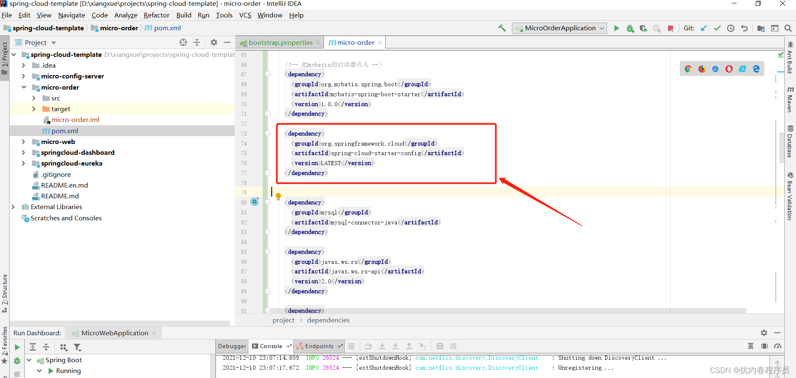Image resolution: width=796 pixels, height=378 pixels.
Task: Open the VCS menu
Action: coord(245,15)
